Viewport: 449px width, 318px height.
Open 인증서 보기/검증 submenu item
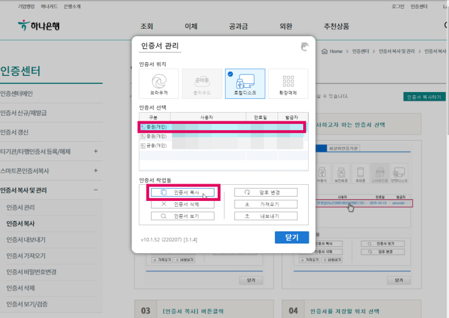click(x=27, y=304)
